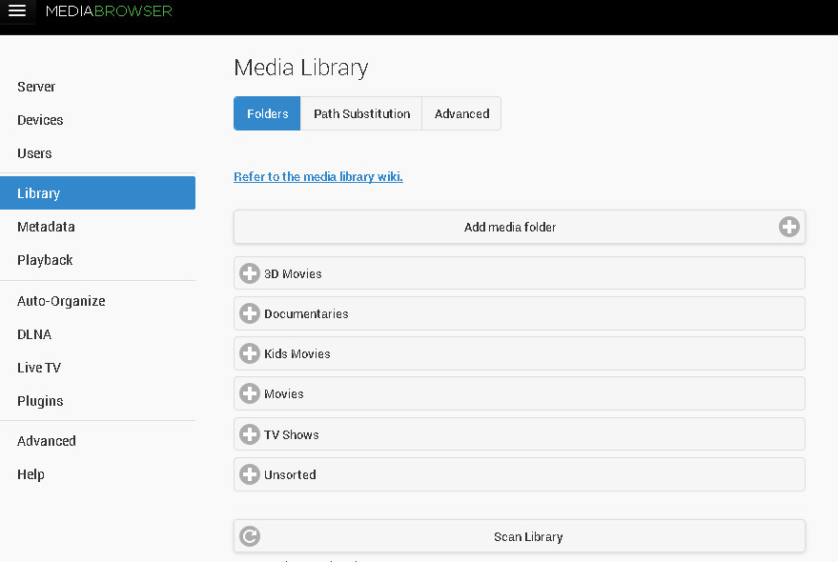The image size is (838, 562).
Task: Open the hamburger menu icon
Action: (x=17, y=12)
